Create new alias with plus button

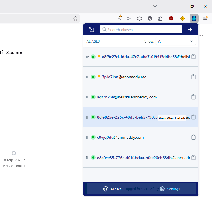190,29
